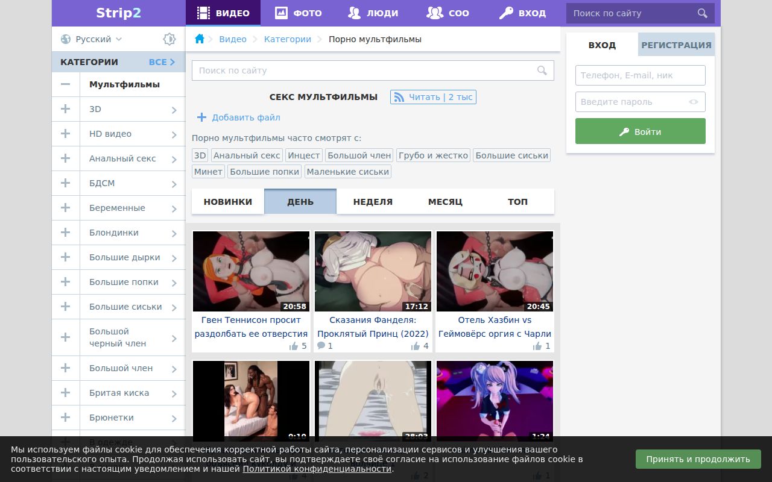Click the chevron arrow on the HD видео row
Screen dimensions: 772x482
tap(174, 134)
